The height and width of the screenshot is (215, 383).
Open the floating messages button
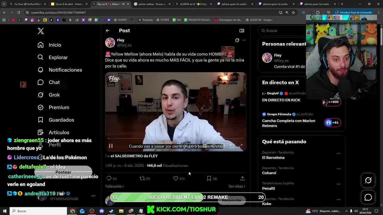tap(368, 197)
